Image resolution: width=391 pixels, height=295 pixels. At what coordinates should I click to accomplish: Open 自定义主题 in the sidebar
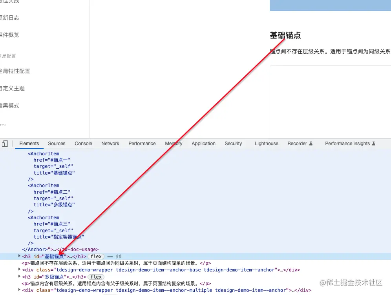coord(12,88)
